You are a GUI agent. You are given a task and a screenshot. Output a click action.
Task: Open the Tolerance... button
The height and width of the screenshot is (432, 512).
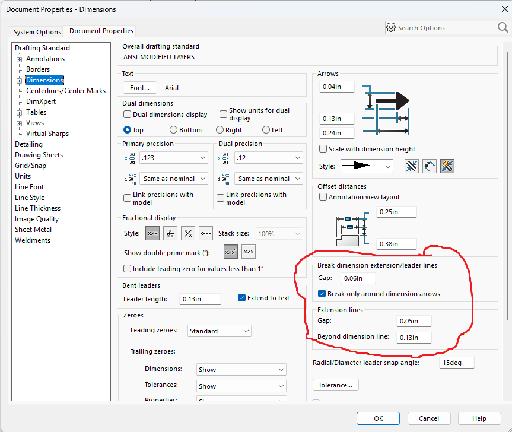(x=335, y=385)
